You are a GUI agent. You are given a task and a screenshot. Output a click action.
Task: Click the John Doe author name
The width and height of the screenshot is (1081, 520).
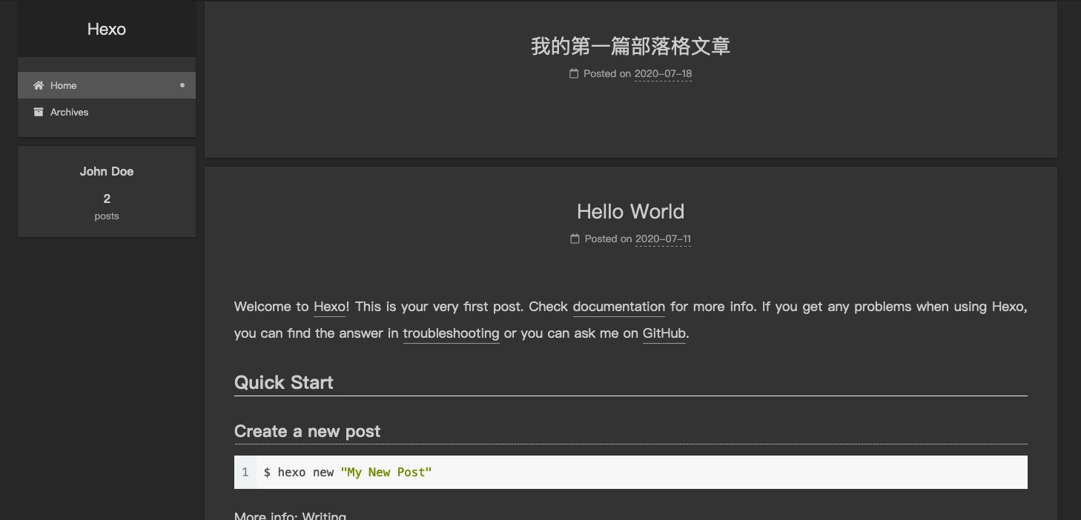tap(107, 172)
